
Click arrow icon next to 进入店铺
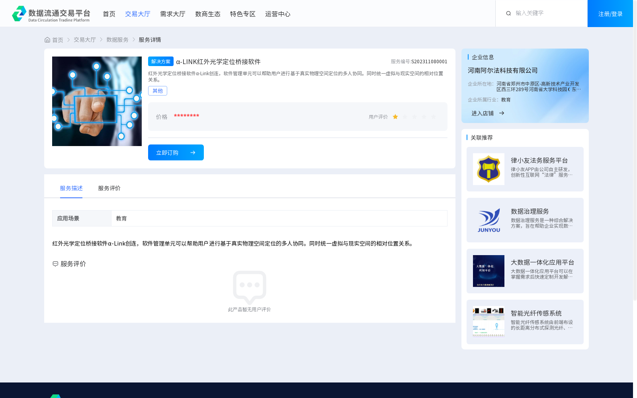(502, 113)
